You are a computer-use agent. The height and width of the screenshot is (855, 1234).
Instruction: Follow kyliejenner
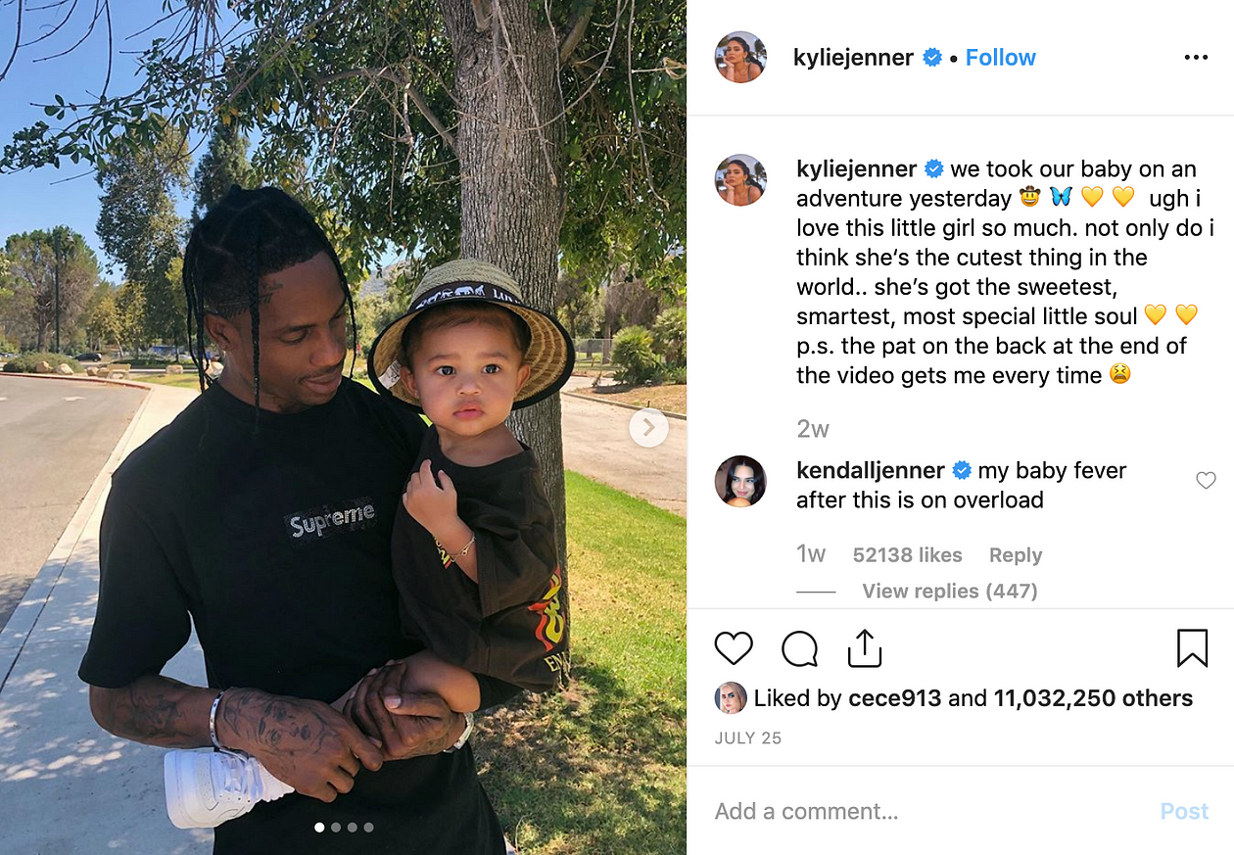[1000, 58]
